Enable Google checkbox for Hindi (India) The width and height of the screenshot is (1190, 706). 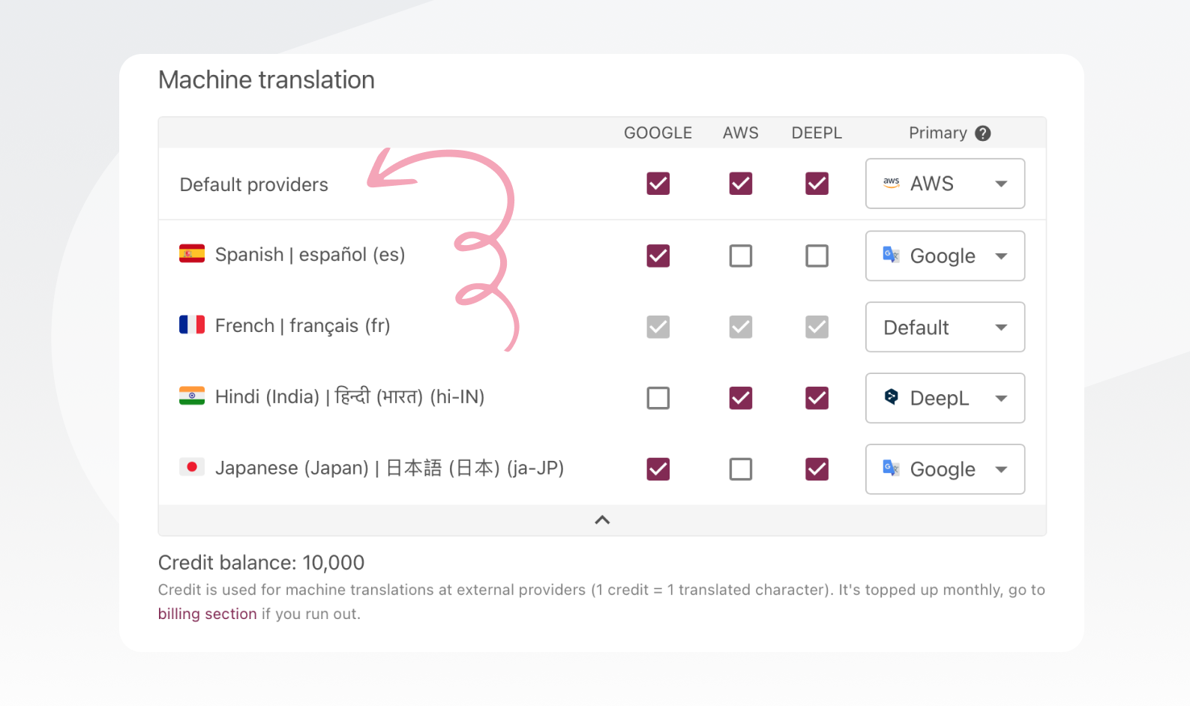click(658, 398)
